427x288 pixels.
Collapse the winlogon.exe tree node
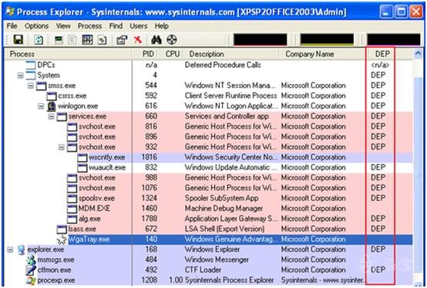coord(41,106)
